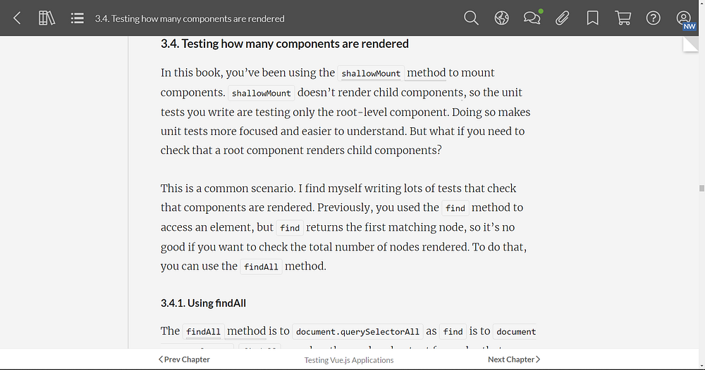Click the globe icon in the header
Image resolution: width=705 pixels, height=370 pixels.
point(501,18)
